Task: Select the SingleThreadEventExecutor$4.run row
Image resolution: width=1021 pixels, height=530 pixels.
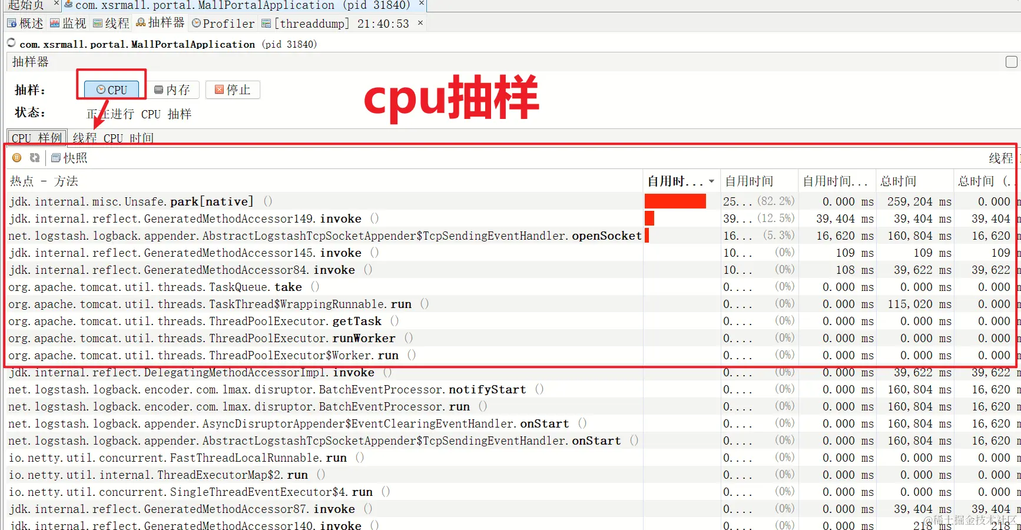Action: tap(513, 492)
